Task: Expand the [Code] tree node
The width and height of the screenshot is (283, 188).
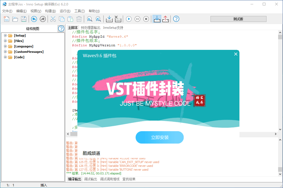Action: [x=5, y=57]
